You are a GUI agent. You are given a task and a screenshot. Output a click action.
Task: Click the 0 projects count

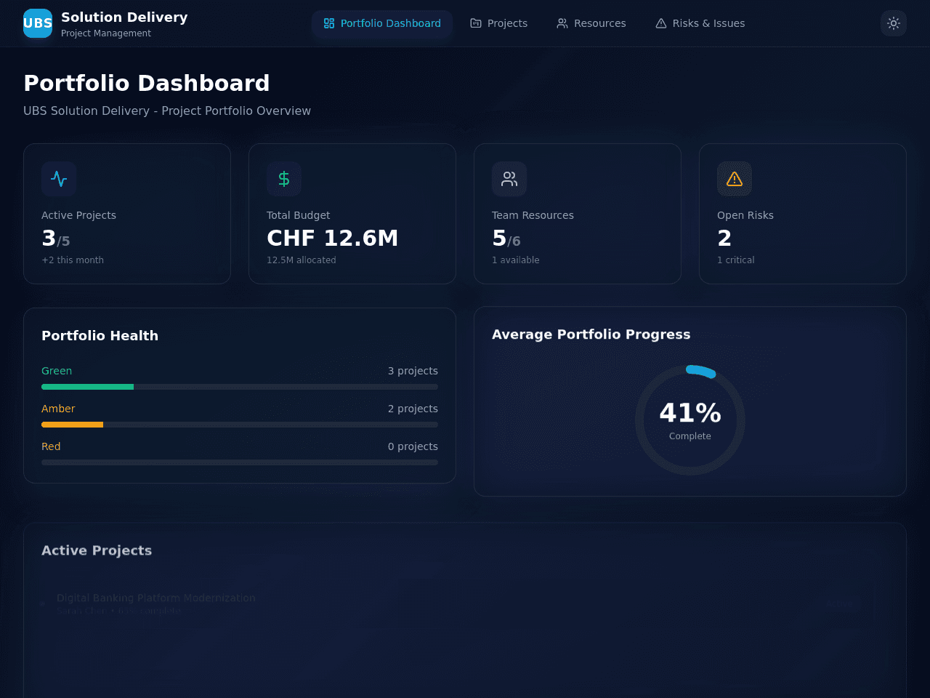tap(413, 446)
